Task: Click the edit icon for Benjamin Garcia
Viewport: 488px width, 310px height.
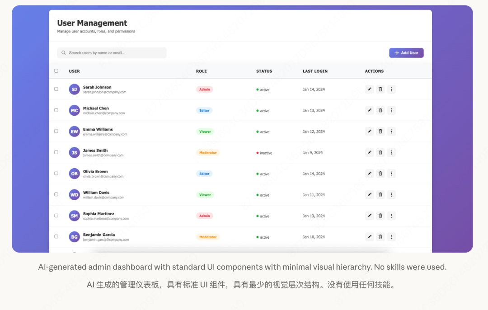Action: tap(369, 236)
